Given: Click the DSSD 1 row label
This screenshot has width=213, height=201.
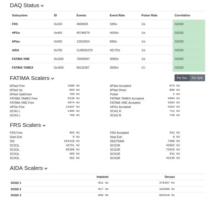Looking at the screenshot, I should tap(16, 183).
